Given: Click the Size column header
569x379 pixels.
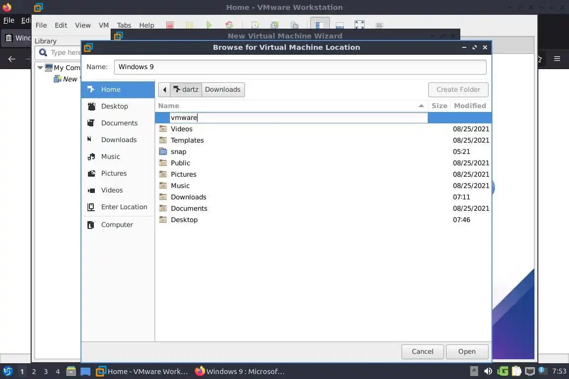Looking at the screenshot, I should point(439,106).
